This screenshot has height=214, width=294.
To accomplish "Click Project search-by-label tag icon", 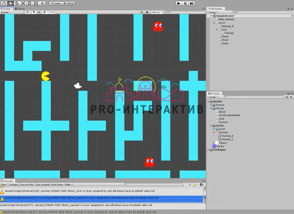I will (x=291, y=97).
